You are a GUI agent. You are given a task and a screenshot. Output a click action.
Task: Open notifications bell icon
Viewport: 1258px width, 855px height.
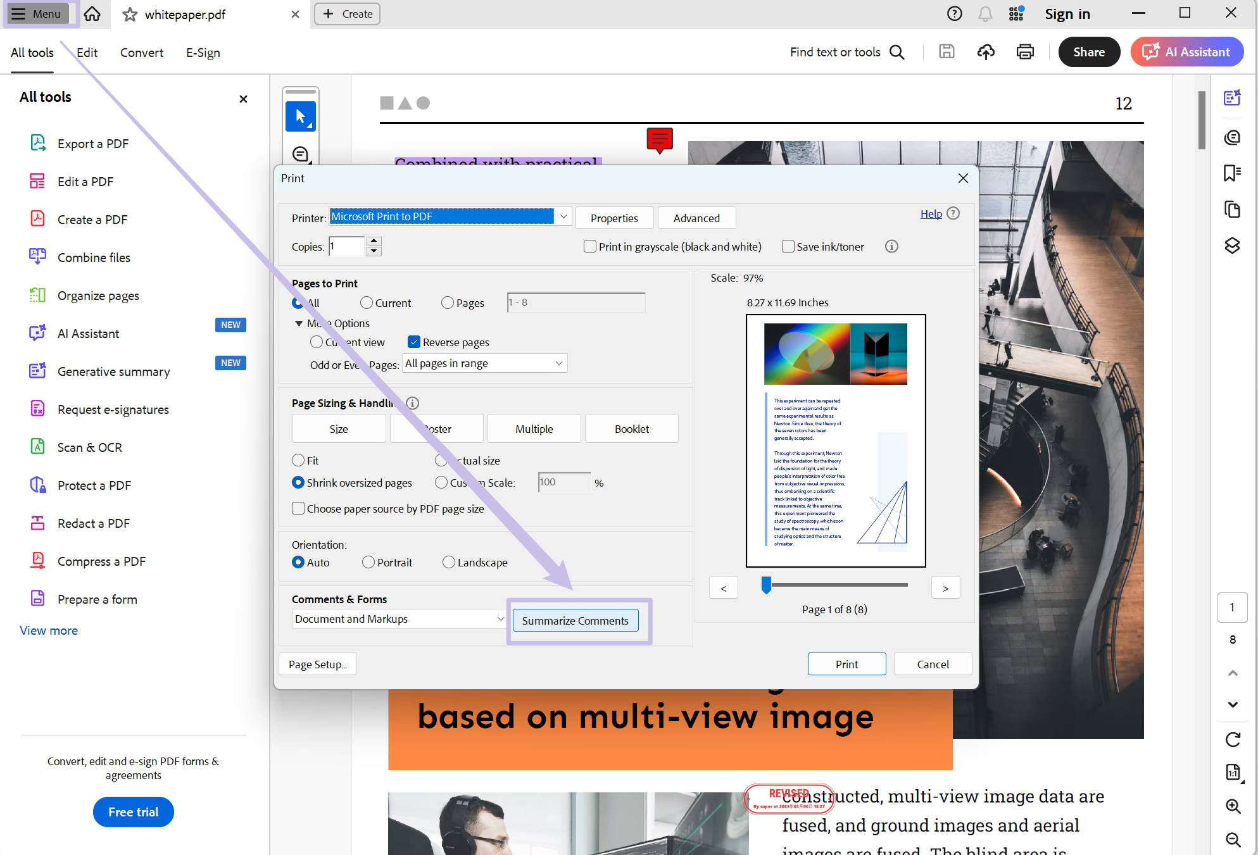985,14
